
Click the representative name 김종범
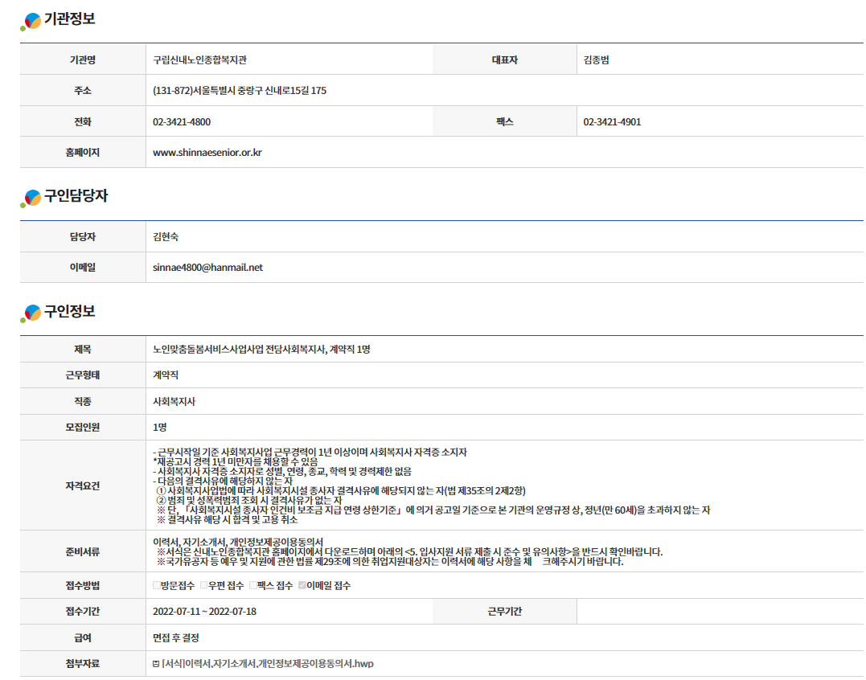(x=596, y=60)
